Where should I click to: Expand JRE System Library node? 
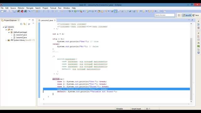click(6, 40)
